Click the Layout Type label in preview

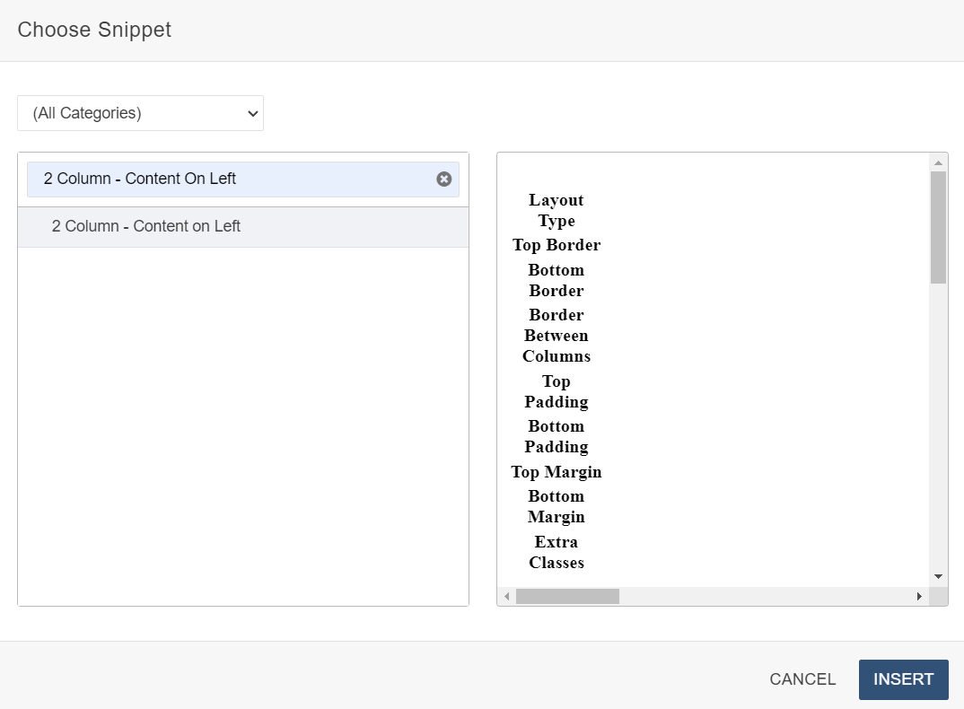(556, 210)
